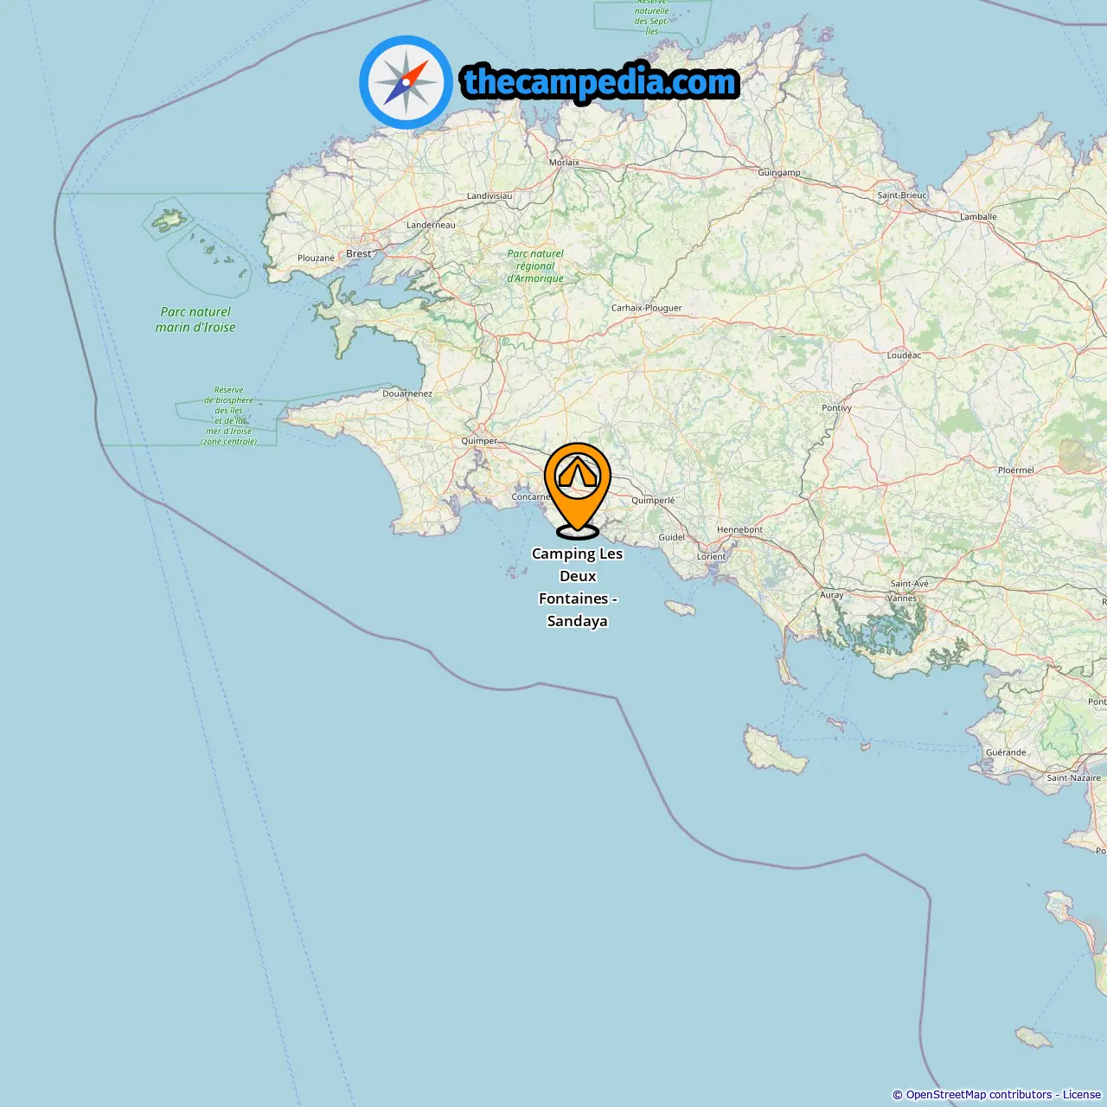Click the Carhaix-Plouguer town label
The image size is (1107, 1107).
pyautogui.click(x=646, y=308)
